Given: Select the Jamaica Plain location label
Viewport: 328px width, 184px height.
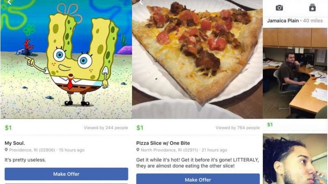Looking at the screenshot, I should tap(283, 21).
